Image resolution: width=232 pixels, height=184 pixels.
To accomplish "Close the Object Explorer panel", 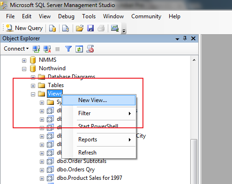I will [194, 38].
